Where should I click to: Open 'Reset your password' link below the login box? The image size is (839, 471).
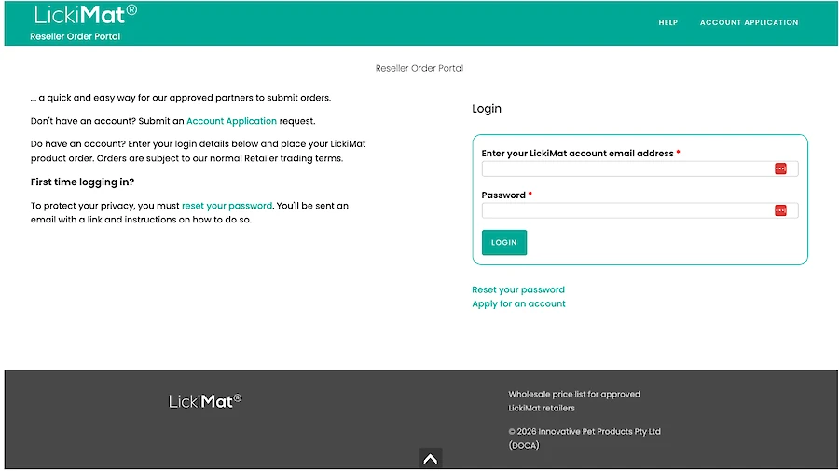pyautogui.click(x=518, y=289)
